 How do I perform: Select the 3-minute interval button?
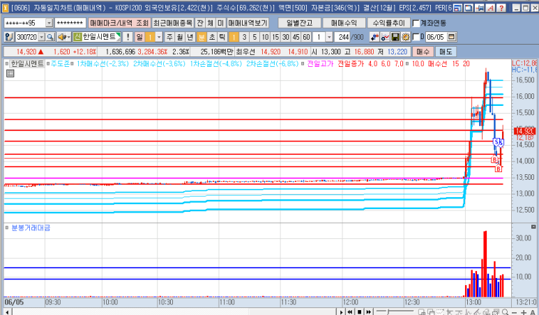(244, 37)
